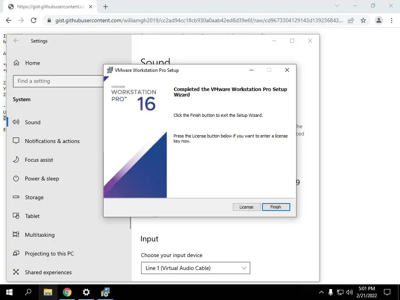This screenshot has width=400, height=300.
Task: Go back using Settings window back arrow
Action: 16,41
